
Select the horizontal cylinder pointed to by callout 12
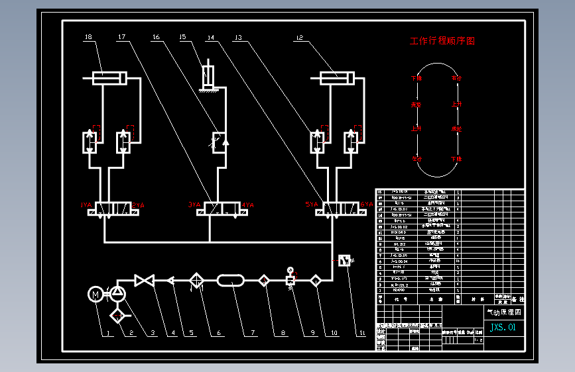point(337,78)
